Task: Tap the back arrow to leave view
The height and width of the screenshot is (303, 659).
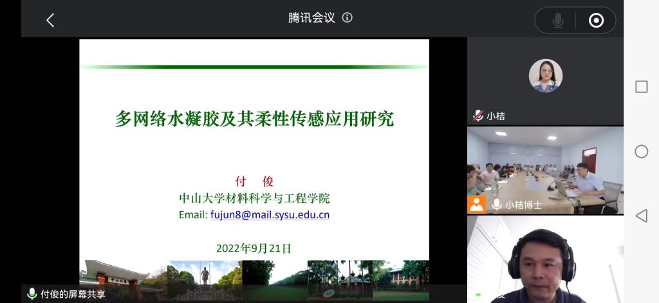Action: pos(50,20)
